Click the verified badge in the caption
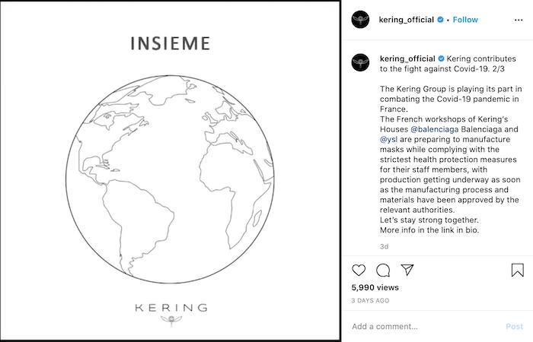 [x=441, y=59]
